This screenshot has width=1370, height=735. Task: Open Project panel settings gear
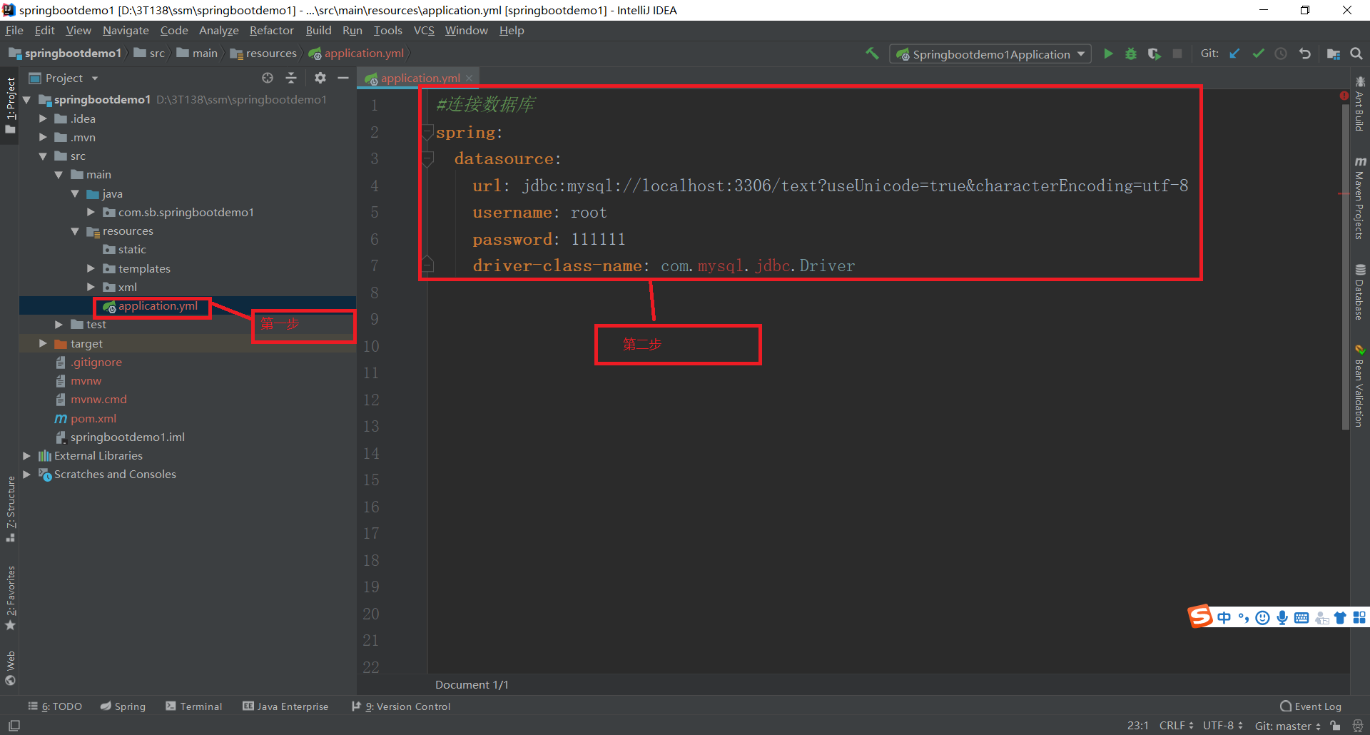coord(320,78)
